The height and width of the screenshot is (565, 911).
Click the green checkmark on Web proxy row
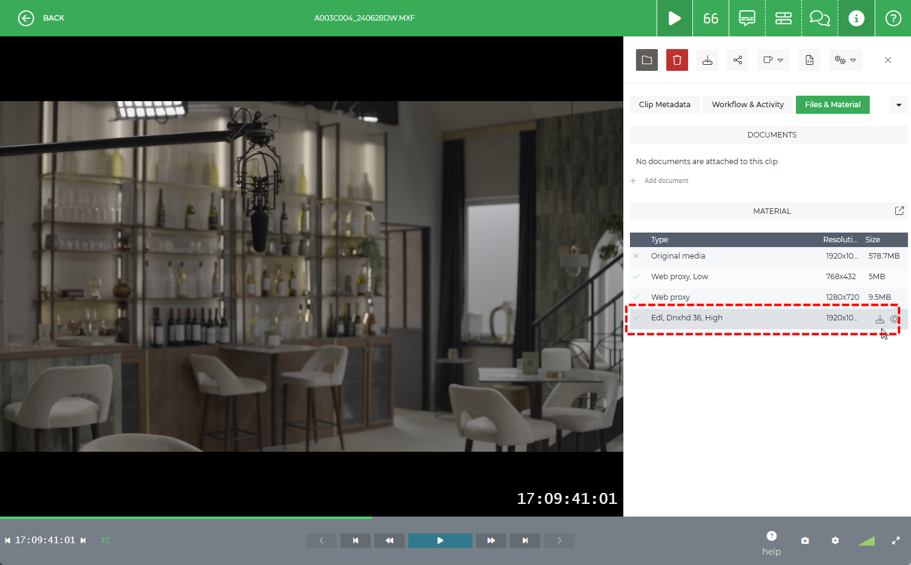(x=636, y=297)
